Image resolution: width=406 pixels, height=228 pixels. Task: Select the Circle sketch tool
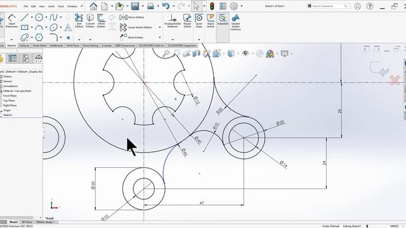coord(39,17)
